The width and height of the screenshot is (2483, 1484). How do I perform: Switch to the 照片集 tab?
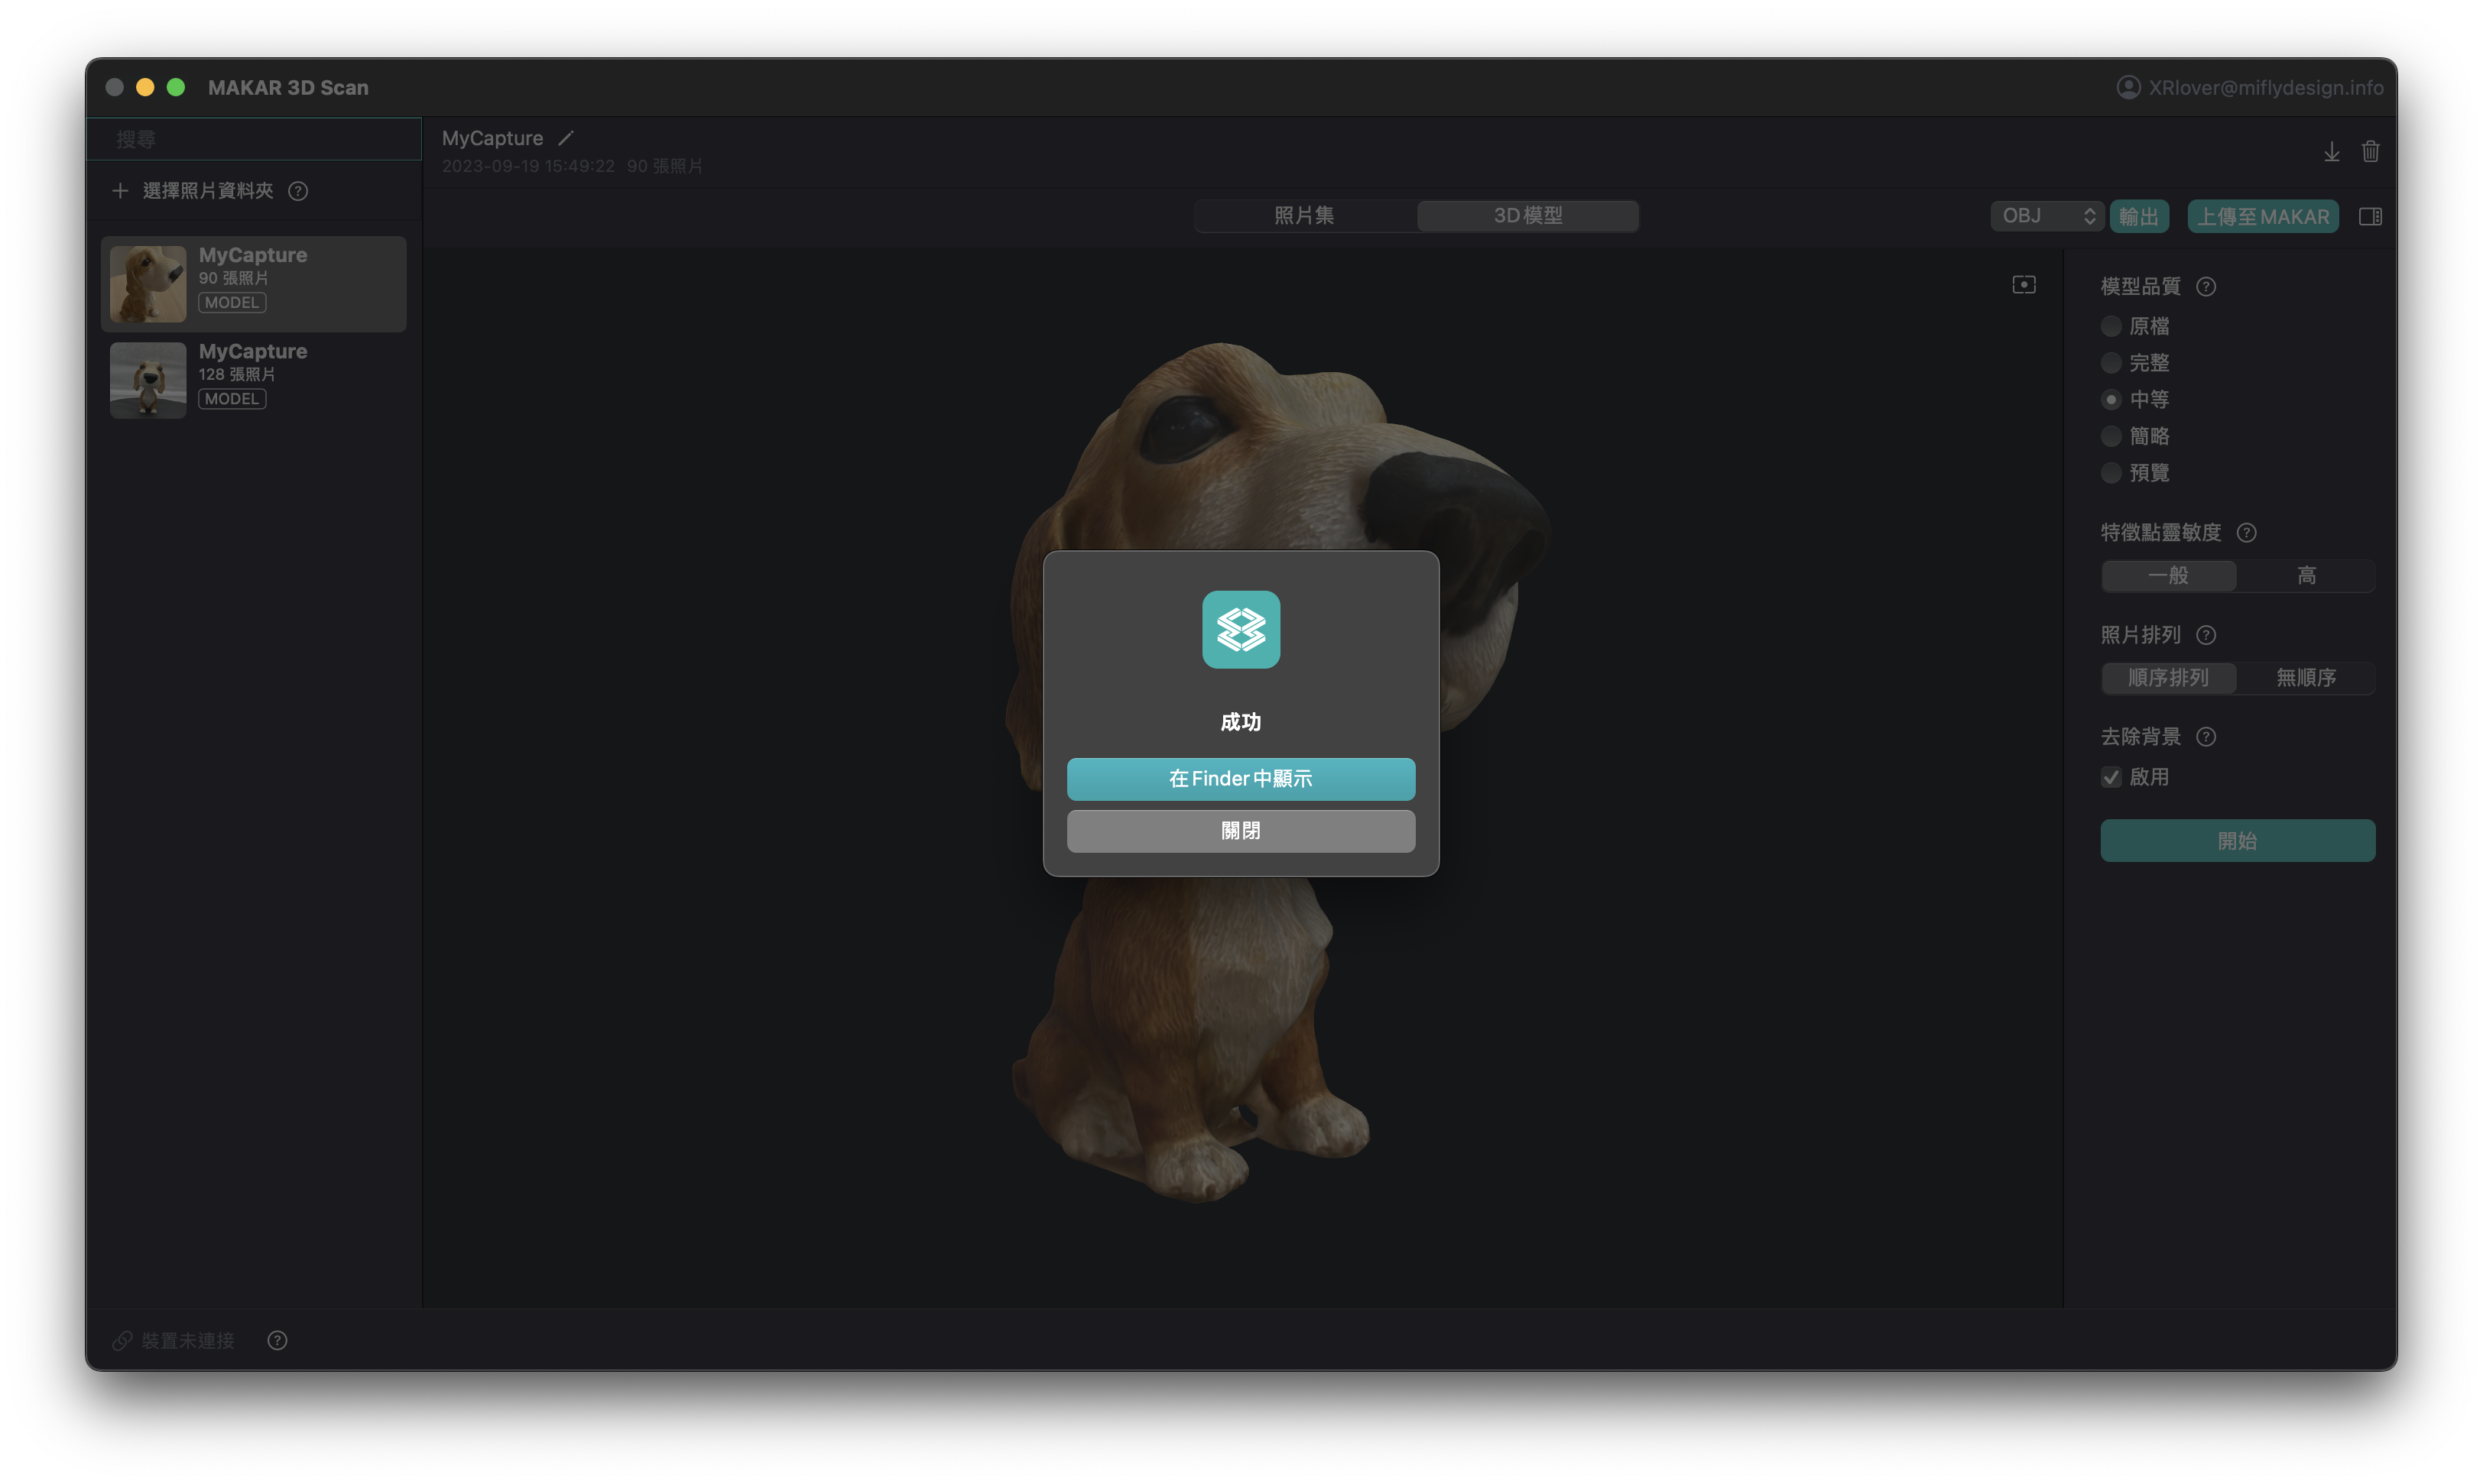(1303, 216)
